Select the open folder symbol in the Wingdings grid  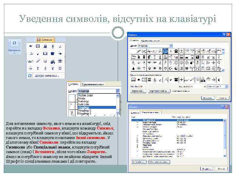(x=133, y=57)
